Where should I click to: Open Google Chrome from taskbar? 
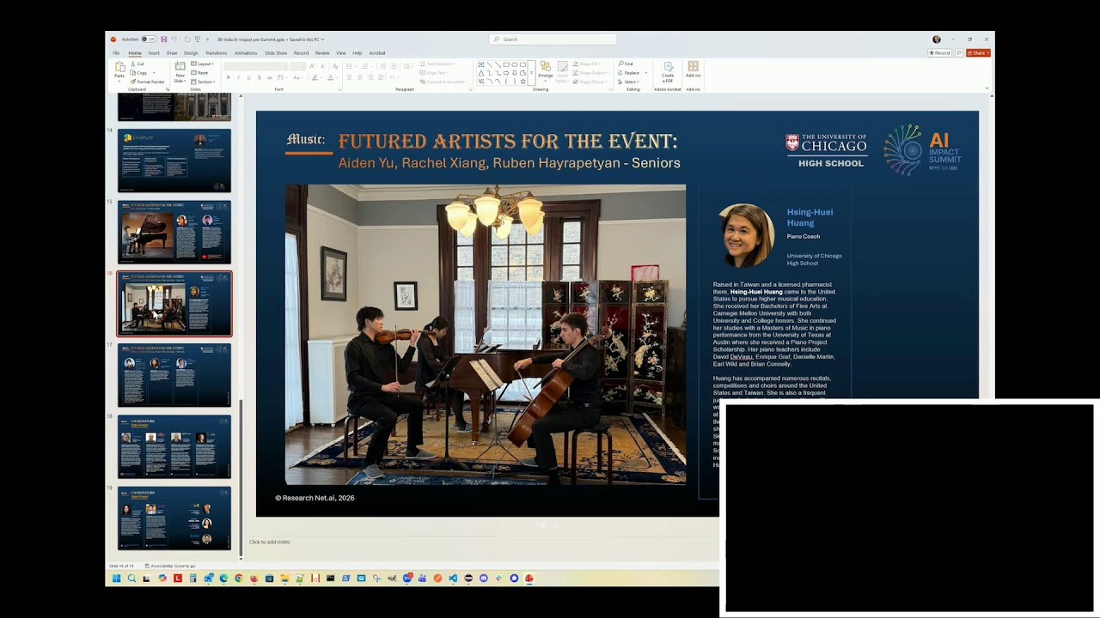(x=239, y=579)
